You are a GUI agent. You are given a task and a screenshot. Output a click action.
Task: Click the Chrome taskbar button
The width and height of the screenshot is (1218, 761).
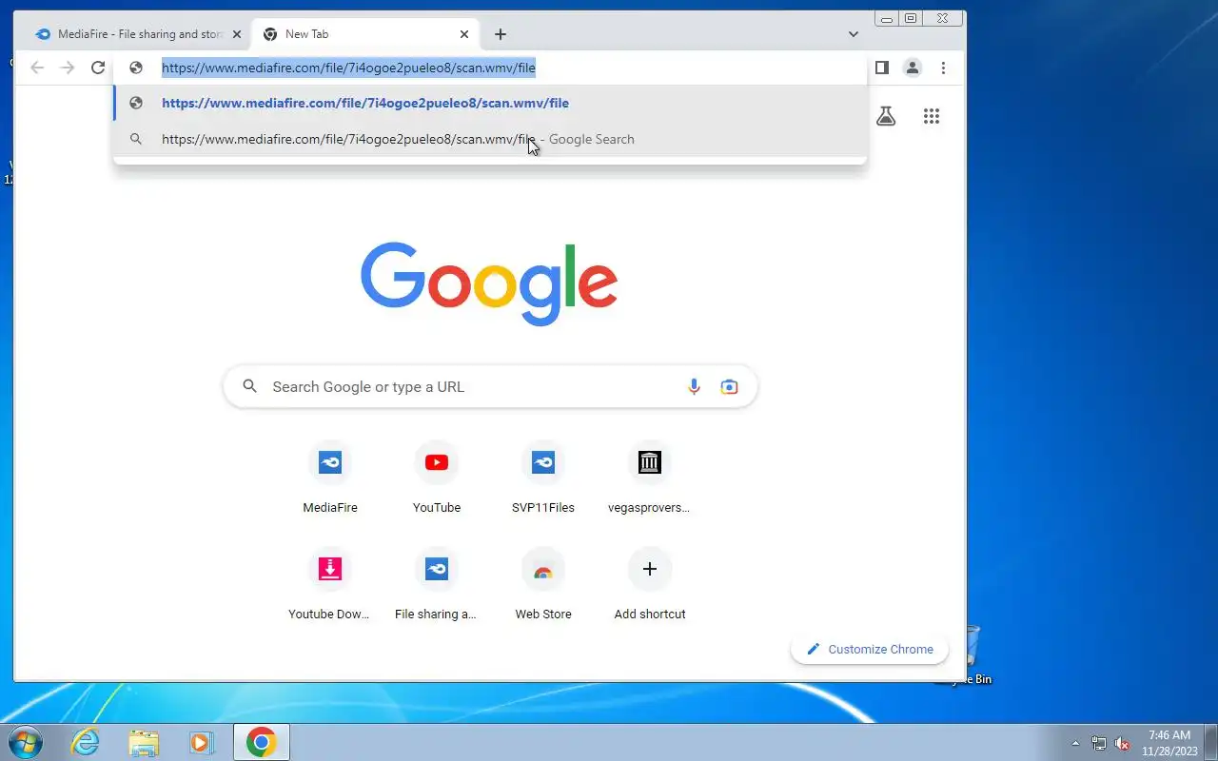pyautogui.click(x=261, y=742)
